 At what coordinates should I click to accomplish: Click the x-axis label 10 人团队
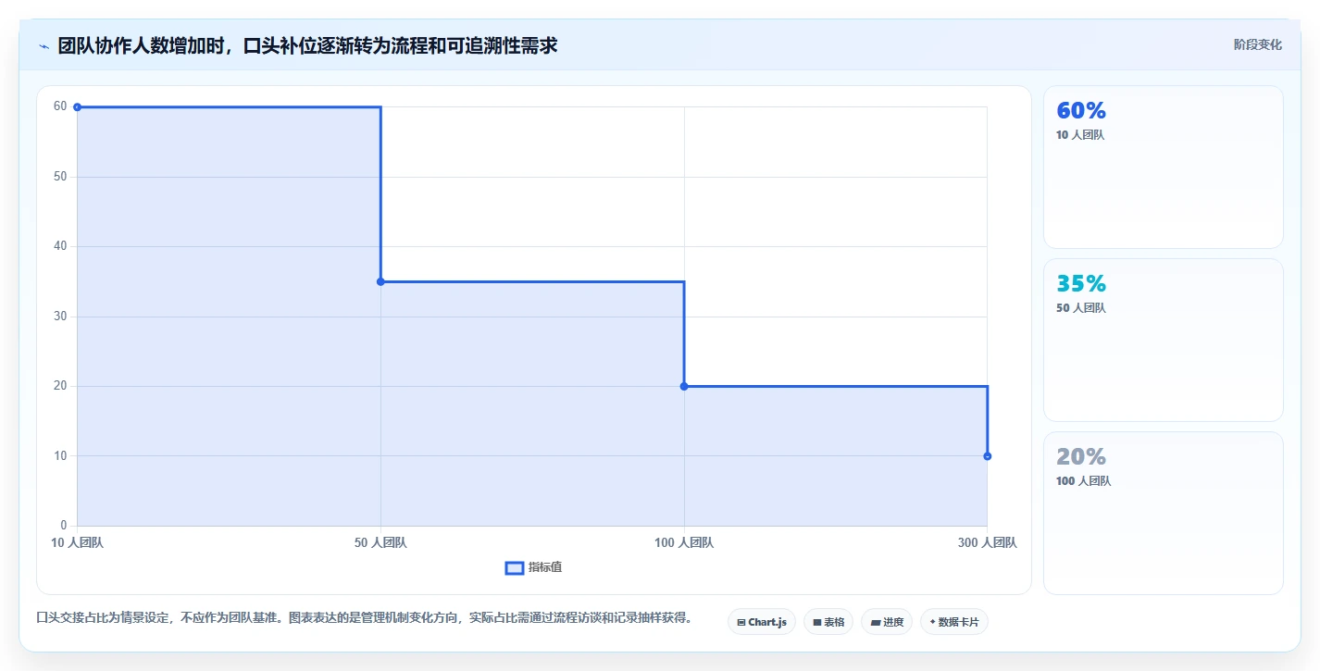point(77,543)
